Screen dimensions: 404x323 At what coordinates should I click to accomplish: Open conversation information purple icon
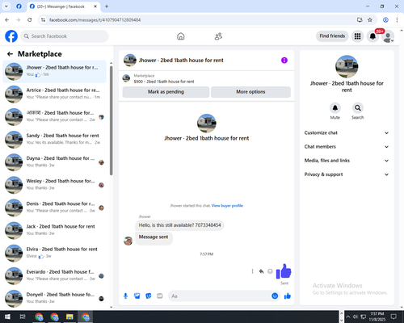click(284, 61)
